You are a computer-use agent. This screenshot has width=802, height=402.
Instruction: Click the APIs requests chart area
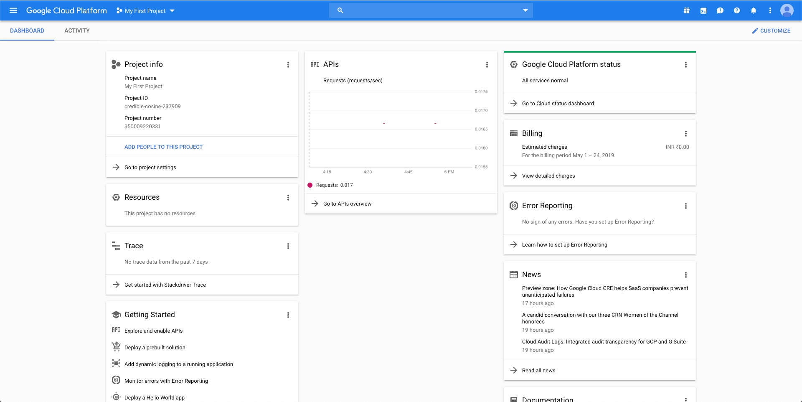(x=391, y=129)
